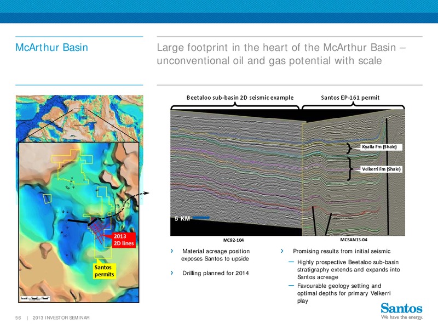This screenshot has width=438, height=329.
Task: Click the bracket next to Kyalla Fm label
Action: coord(349,148)
